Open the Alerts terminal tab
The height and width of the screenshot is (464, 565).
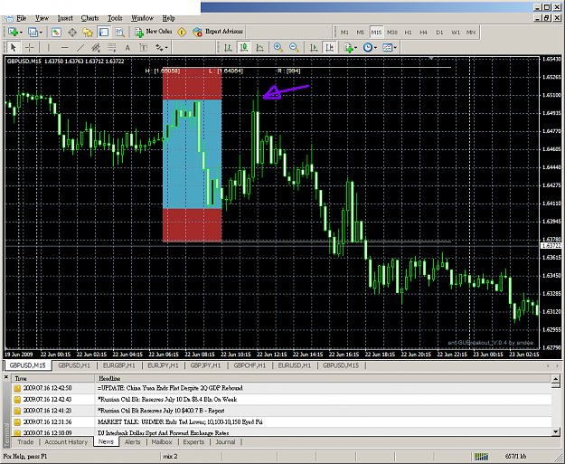[133, 442]
